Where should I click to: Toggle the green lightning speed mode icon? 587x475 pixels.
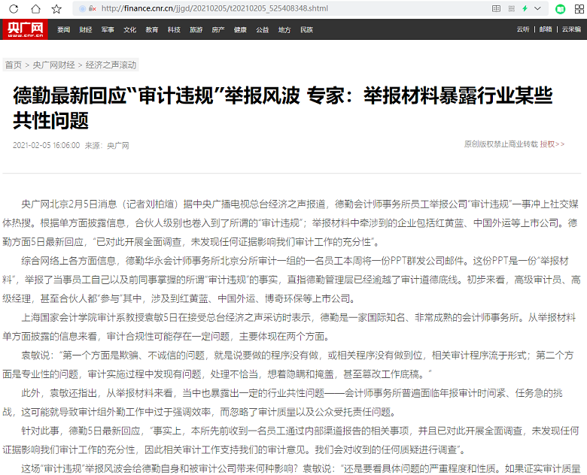(x=525, y=8)
